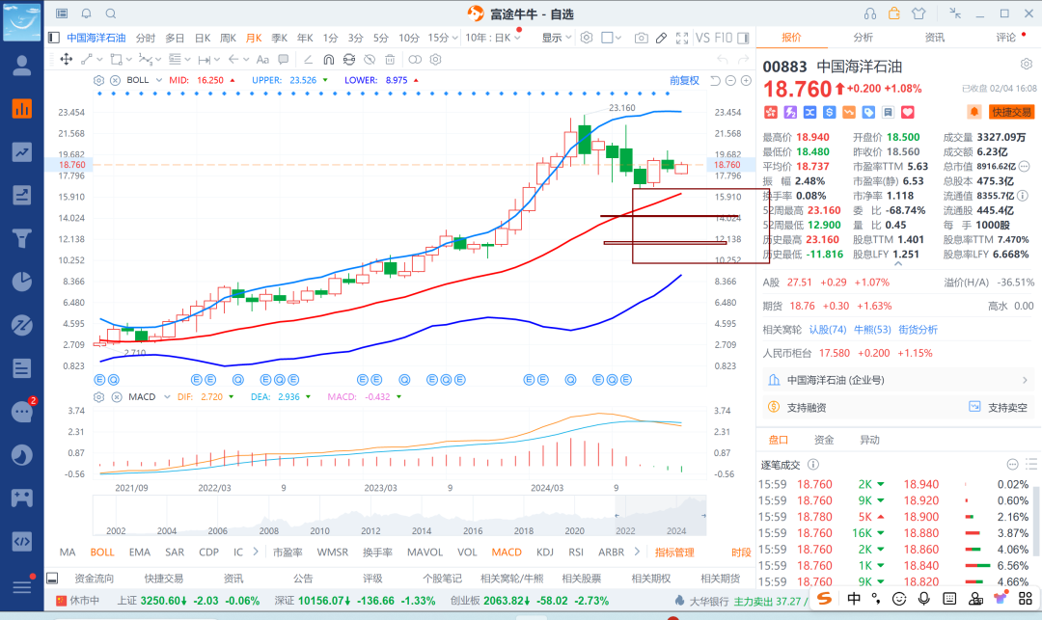Open the 评论 tab

(1005, 38)
